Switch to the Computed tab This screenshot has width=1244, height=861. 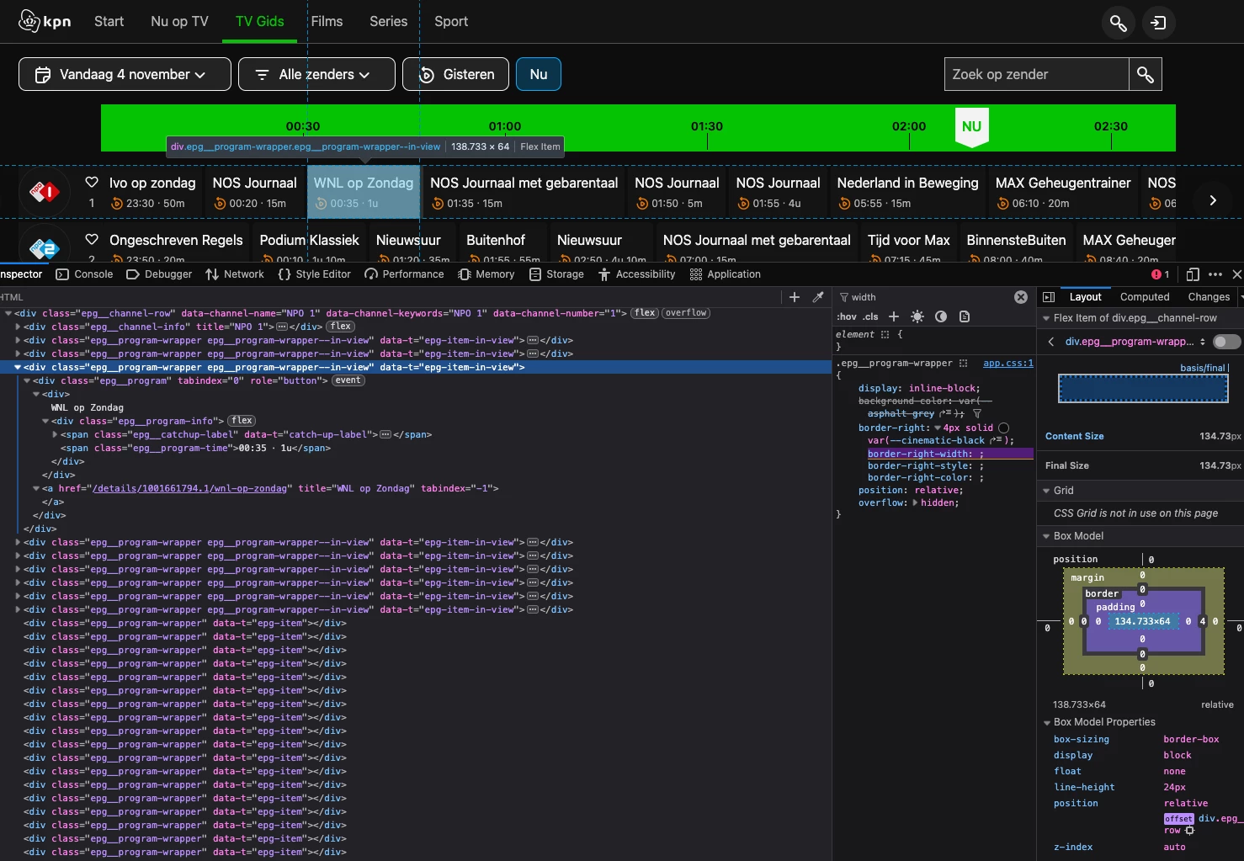coord(1144,297)
